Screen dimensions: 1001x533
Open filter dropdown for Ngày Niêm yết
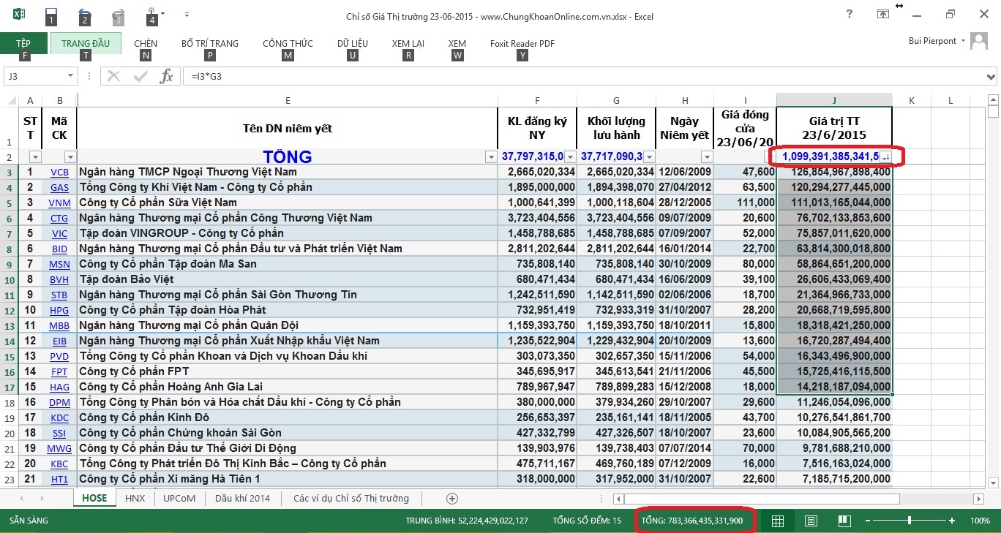(706, 157)
